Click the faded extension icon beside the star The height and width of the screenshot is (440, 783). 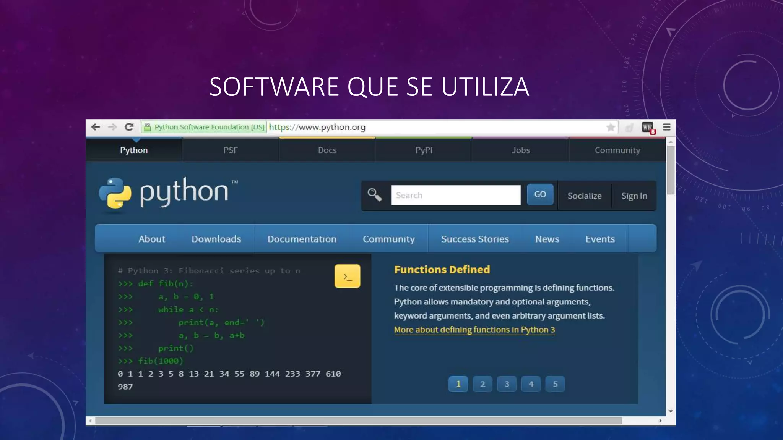[629, 128]
